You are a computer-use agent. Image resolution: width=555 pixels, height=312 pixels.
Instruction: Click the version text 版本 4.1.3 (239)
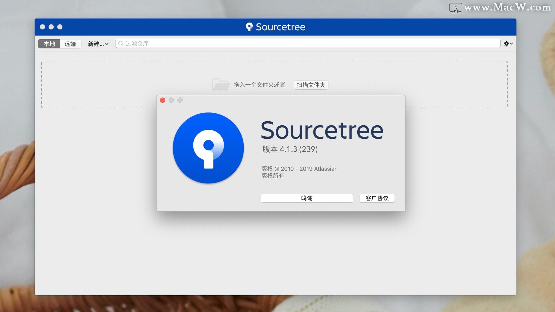tap(290, 149)
